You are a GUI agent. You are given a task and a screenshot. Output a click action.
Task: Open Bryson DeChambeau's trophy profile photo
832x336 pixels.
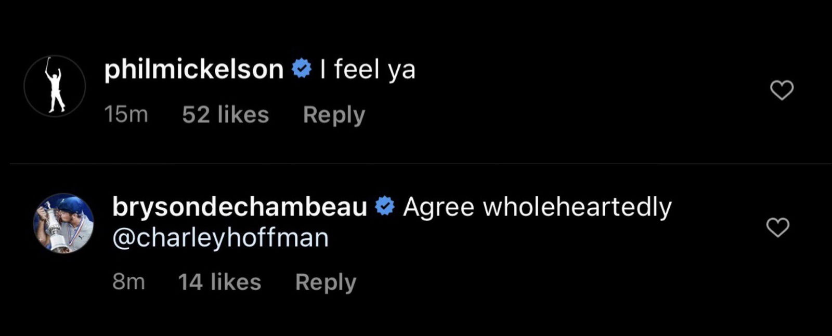[63, 223]
